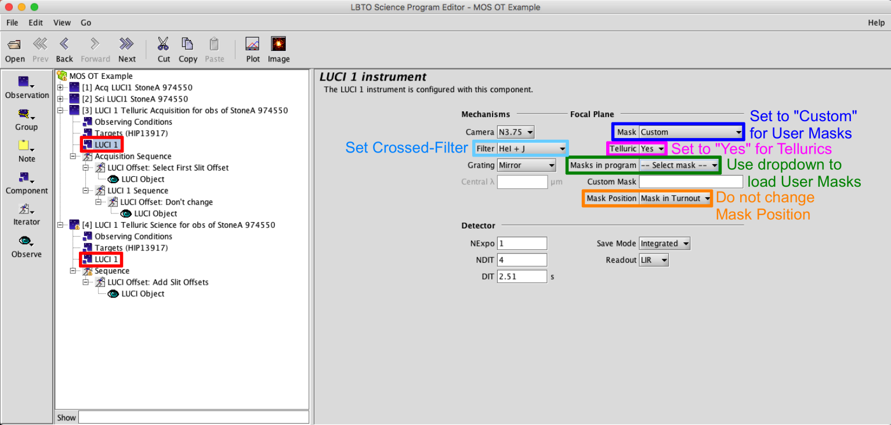Click the DIT value field
Screen dimensions: 891x425
[x=522, y=277]
